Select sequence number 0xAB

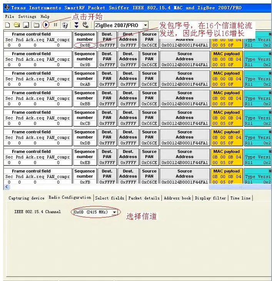85,84
